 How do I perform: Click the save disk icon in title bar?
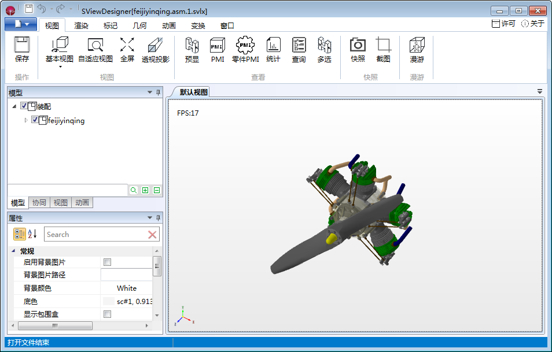(29, 9)
